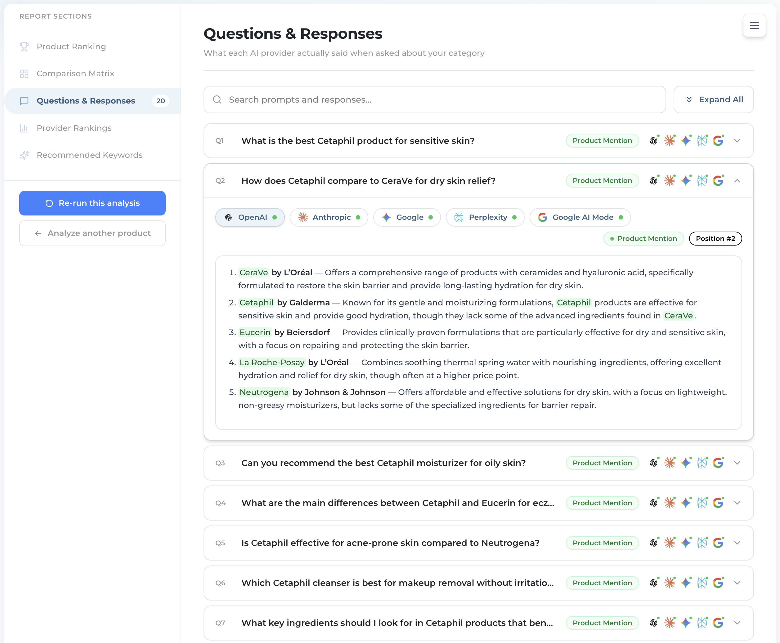780x643 pixels.
Task: Select the Google AI Mode provider tab
Action: [580, 217]
